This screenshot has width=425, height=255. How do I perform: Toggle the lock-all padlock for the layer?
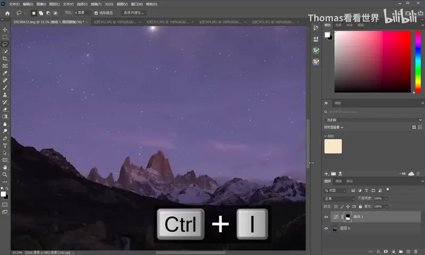[360, 207]
